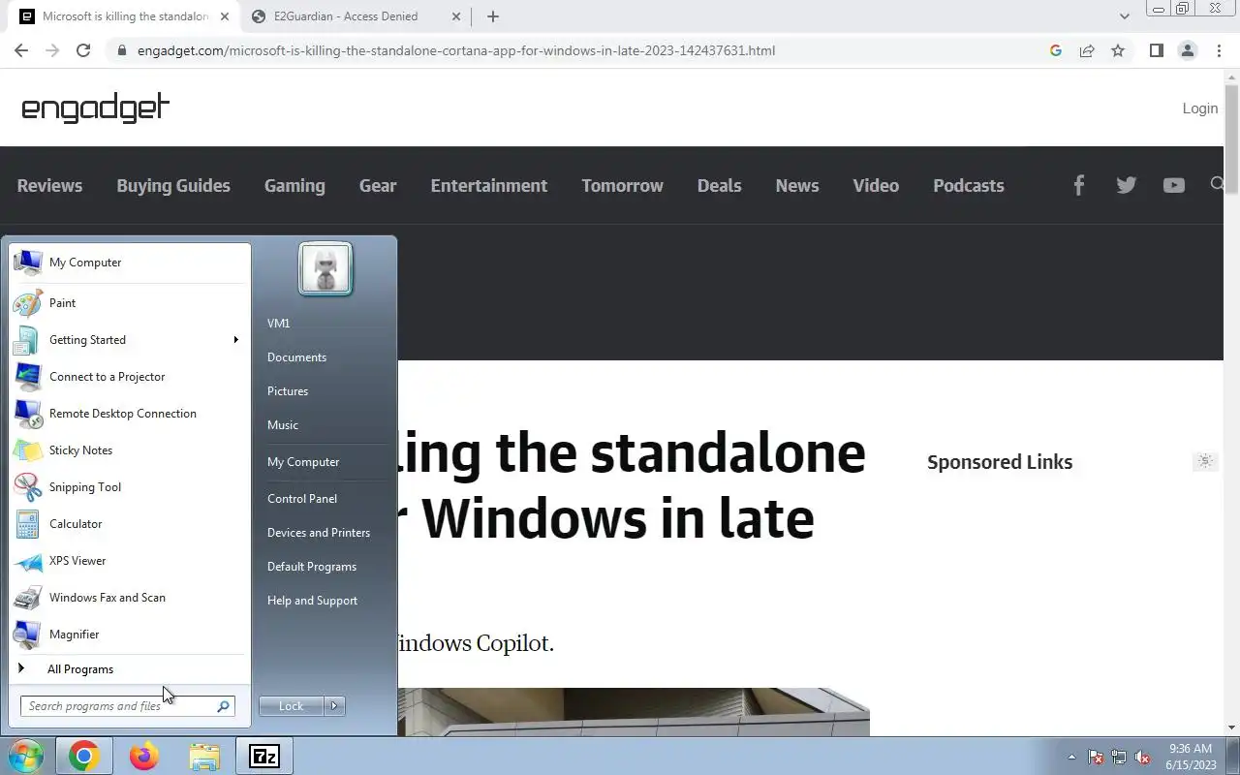Go to Gaming section
Image resolution: width=1240 pixels, height=775 pixels.
click(294, 185)
